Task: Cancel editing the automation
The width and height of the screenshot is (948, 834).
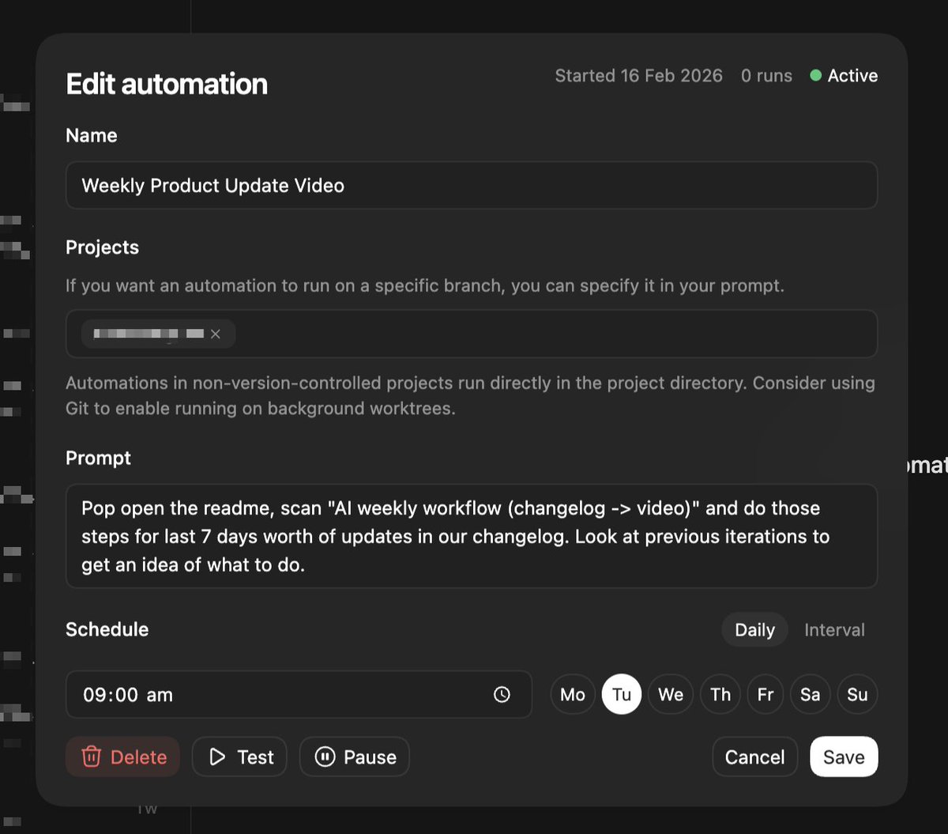Action: pos(754,757)
